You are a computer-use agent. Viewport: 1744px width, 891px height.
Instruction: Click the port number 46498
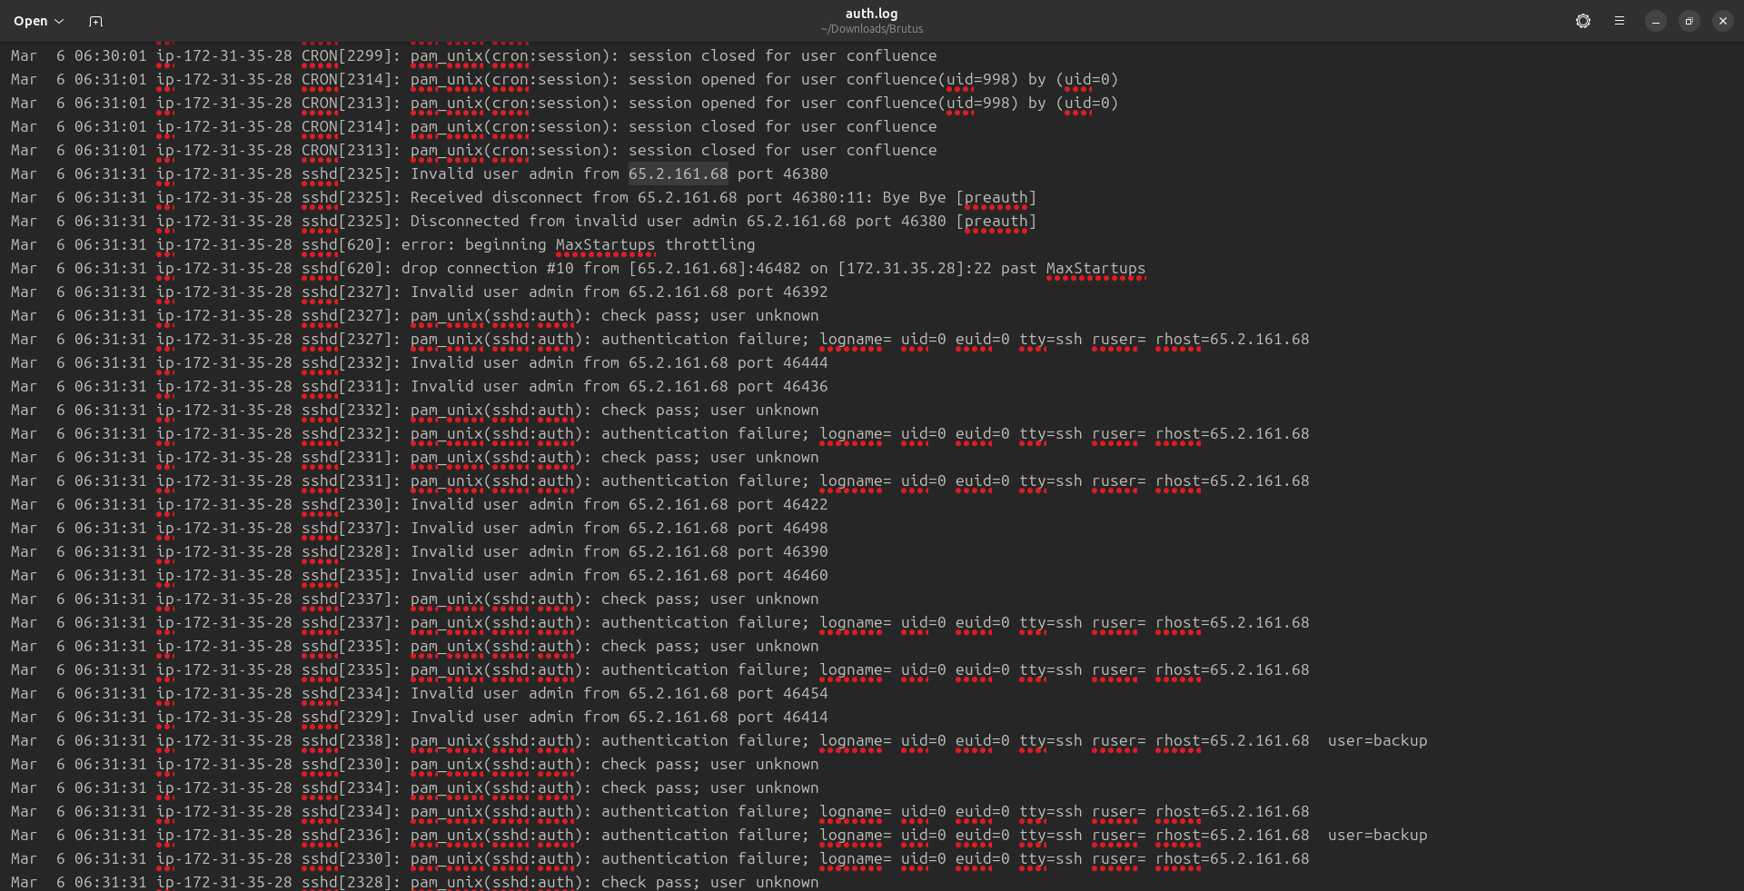click(x=806, y=529)
